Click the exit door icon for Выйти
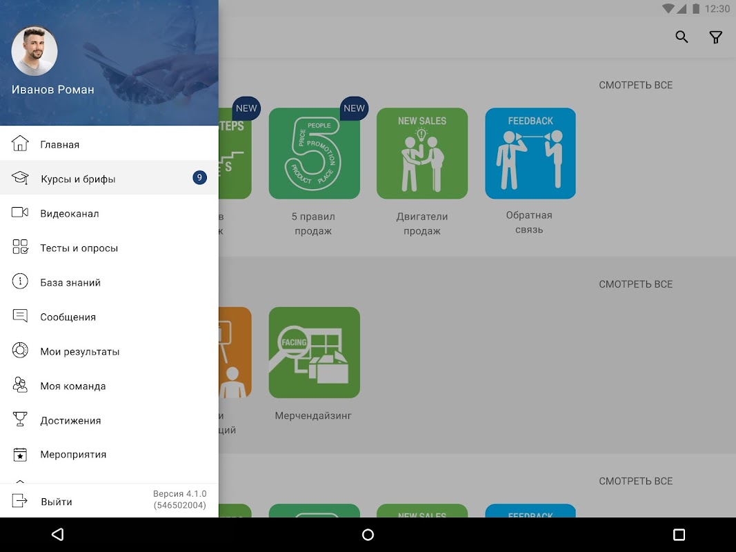 pos(20,501)
